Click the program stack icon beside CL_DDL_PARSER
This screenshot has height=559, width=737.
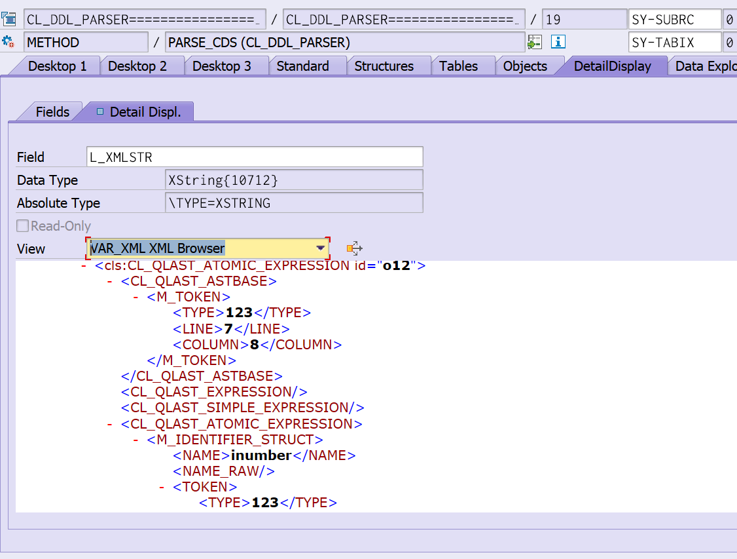click(x=9, y=19)
